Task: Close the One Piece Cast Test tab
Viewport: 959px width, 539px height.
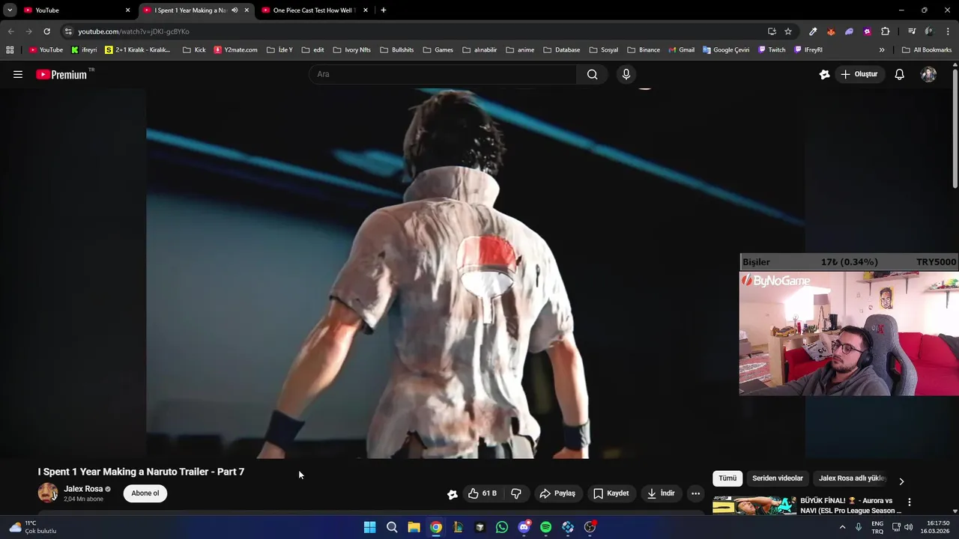Action: coord(366,10)
